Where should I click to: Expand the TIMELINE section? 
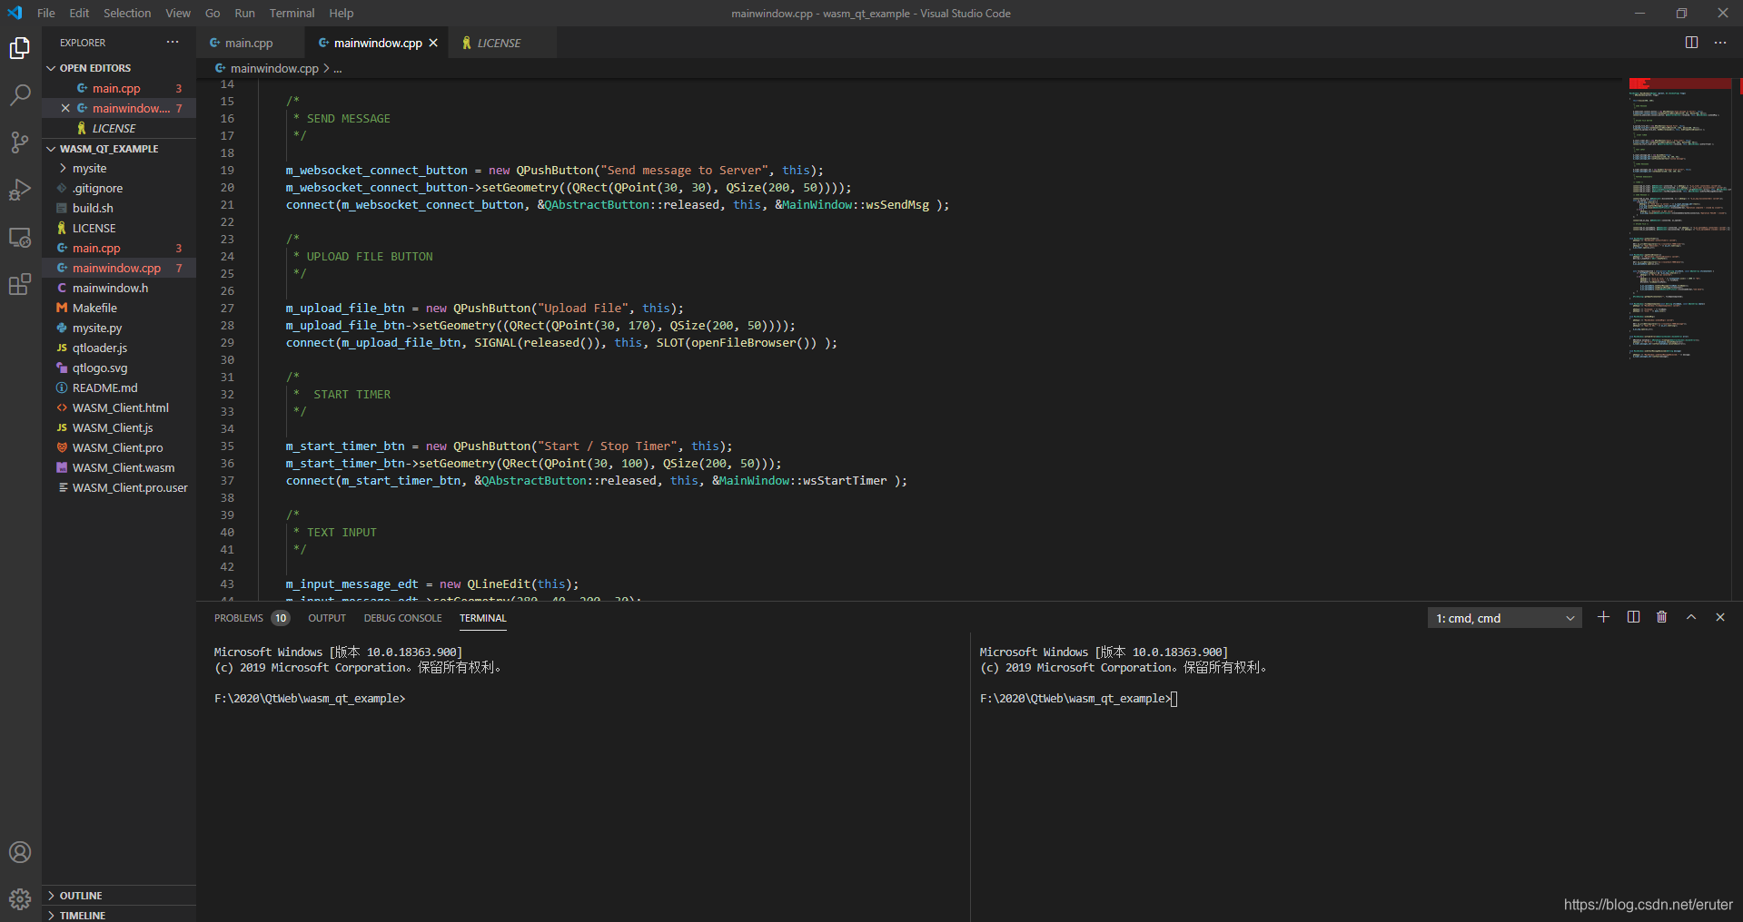(x=119, y=915)
